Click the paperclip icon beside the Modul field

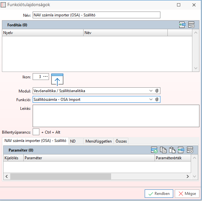[157, 91]
